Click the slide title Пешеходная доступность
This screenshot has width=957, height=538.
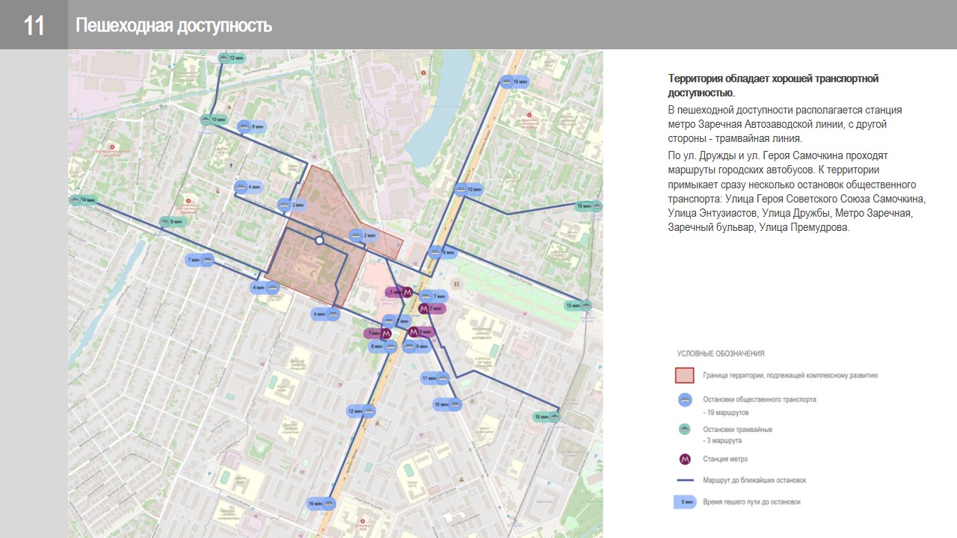coord(173,26)
